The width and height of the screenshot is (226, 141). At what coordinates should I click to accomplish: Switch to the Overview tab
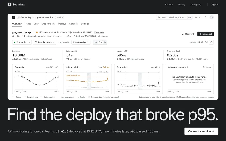pos(17,24)
